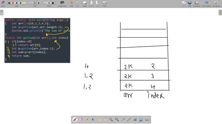The width and height of the screenshot is (222, 124).
Task: Select the Laser pointer tool
Action: tap(123, 120)
